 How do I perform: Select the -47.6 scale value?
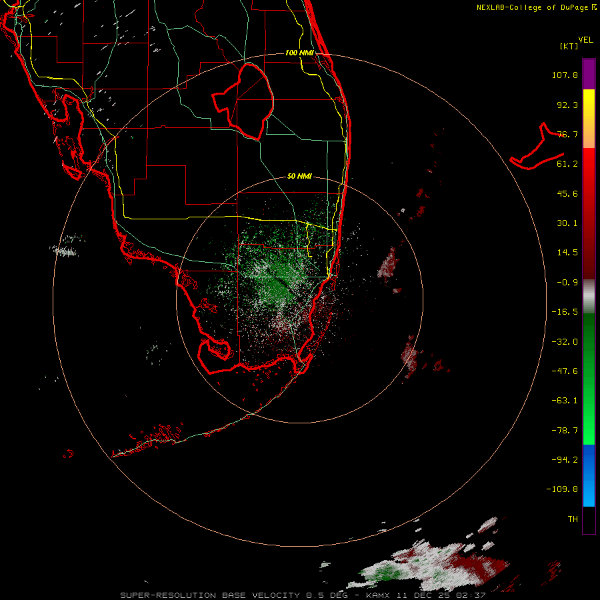coord(565,371)
